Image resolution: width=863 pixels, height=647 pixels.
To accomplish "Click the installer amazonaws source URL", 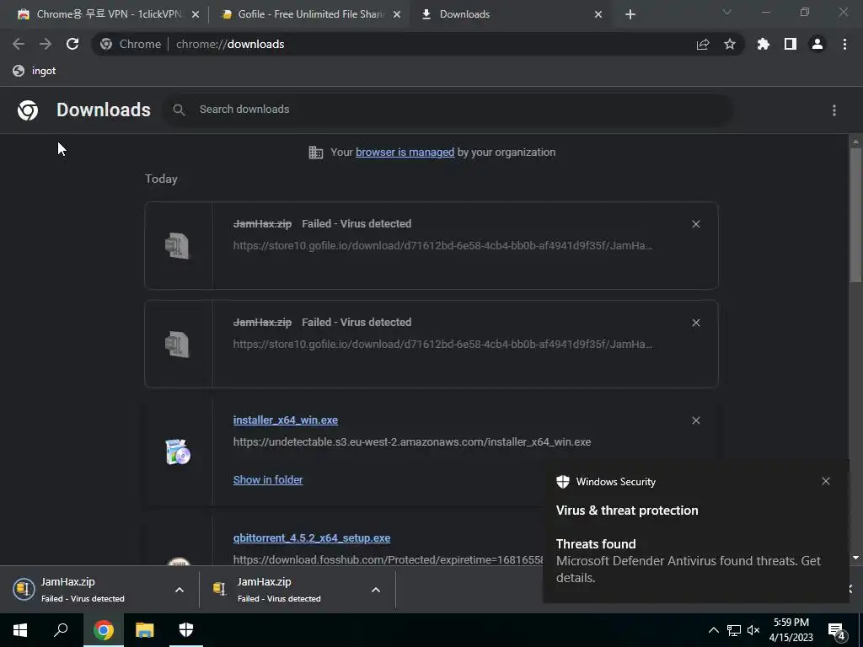I will tap(412, 441).
